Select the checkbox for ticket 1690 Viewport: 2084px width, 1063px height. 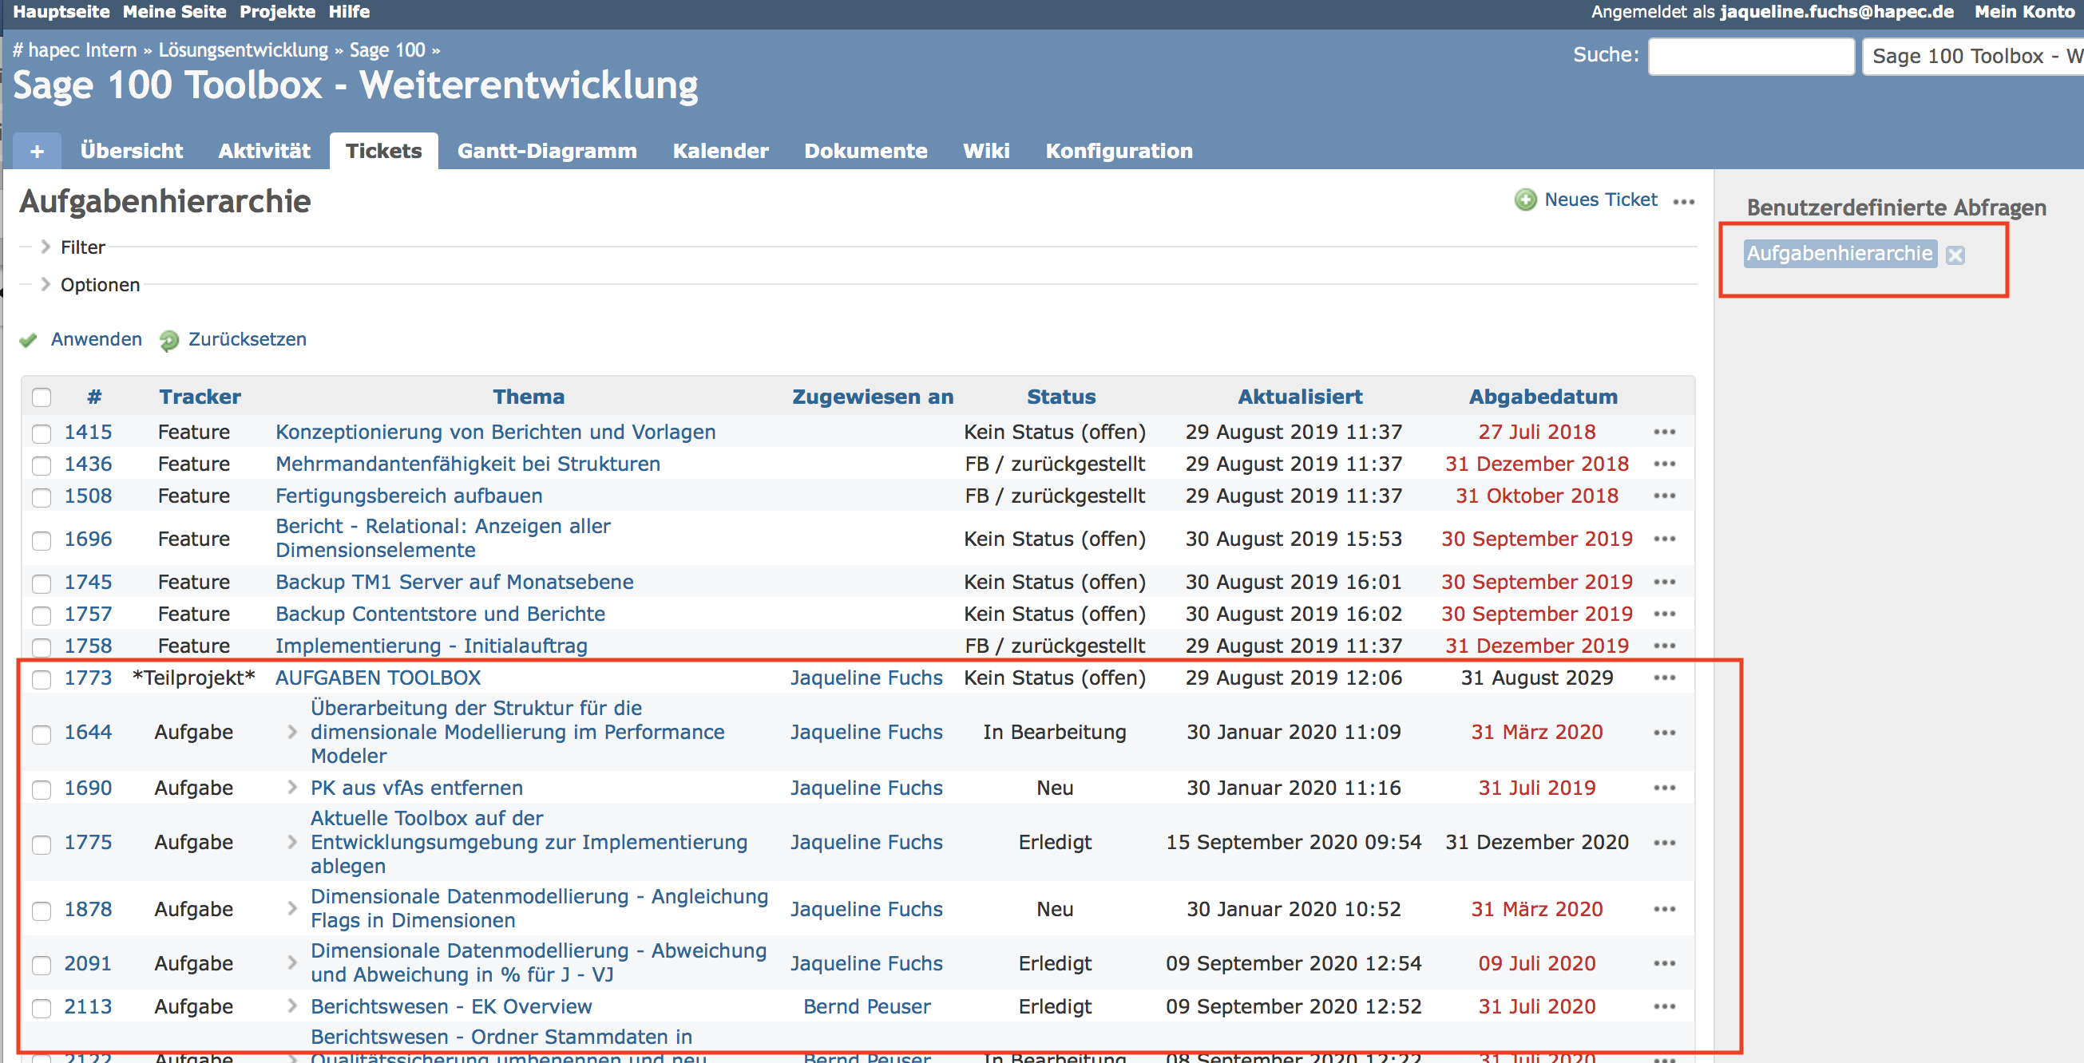[x=42, y=789]
